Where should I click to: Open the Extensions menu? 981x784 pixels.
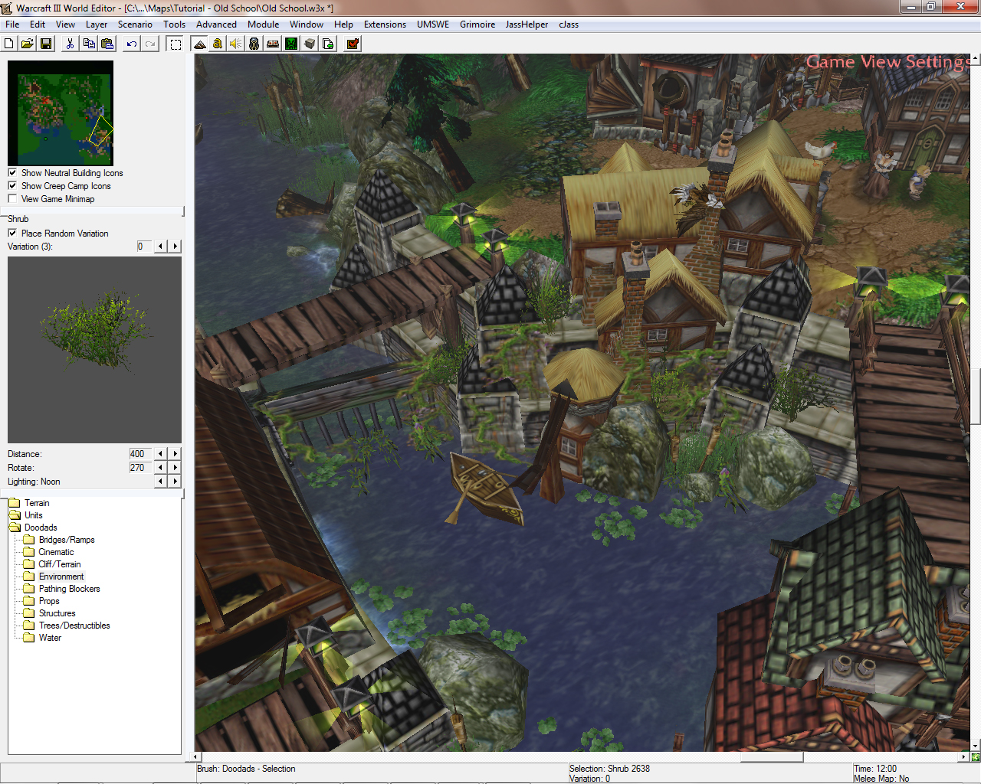385,24
